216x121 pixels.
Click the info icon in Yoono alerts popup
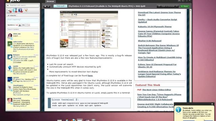tap(179, 110)
